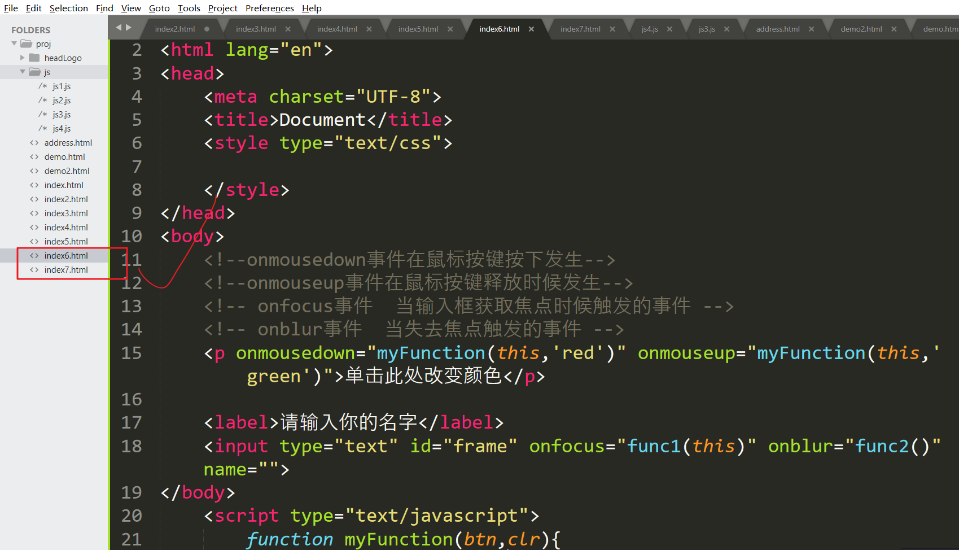The image size is (959, 550).
Task: Open the Selection menu
Action: click(x=69, y=8)
